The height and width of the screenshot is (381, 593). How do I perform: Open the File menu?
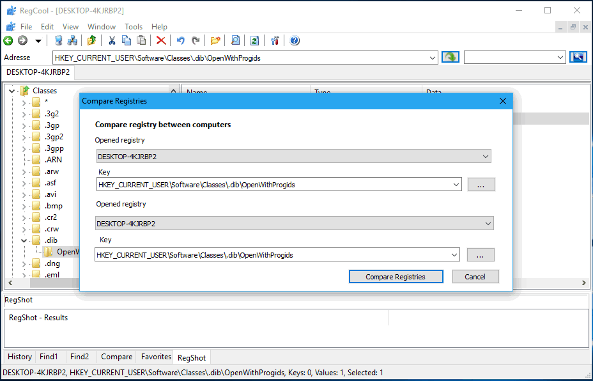coord(26,27)
